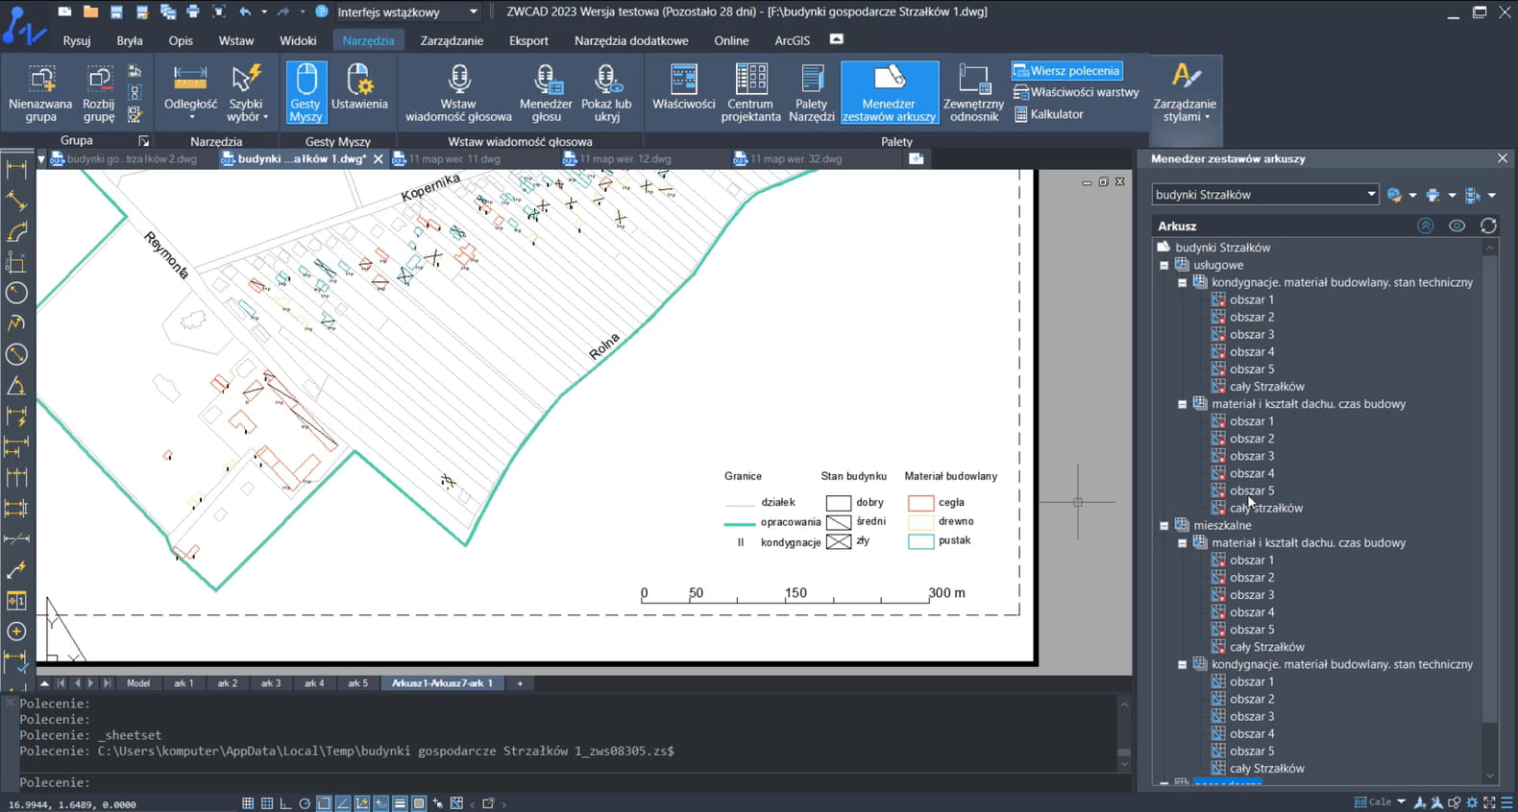
Task: Toggle Wiersz polecenia visibility
Action: (1066, 71)
